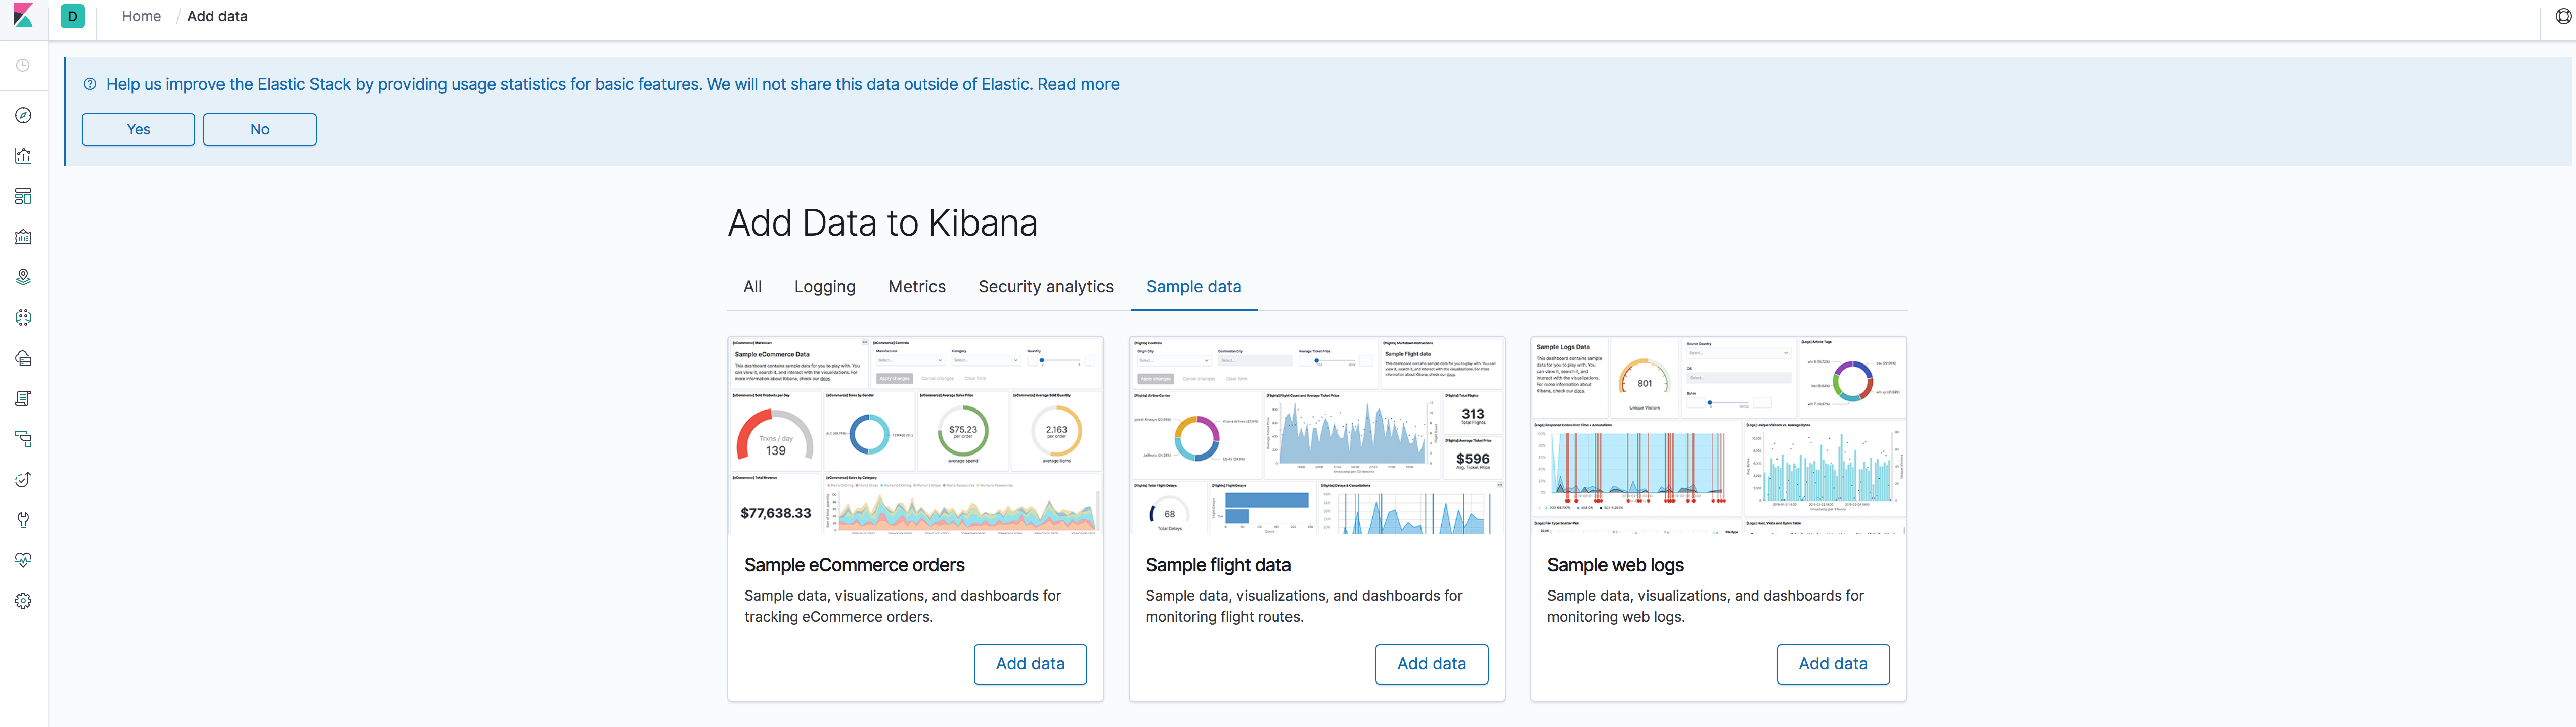Click the Sample flight data card title
The width and height of the screenshot is (2576, 727).
(1218, 565)
